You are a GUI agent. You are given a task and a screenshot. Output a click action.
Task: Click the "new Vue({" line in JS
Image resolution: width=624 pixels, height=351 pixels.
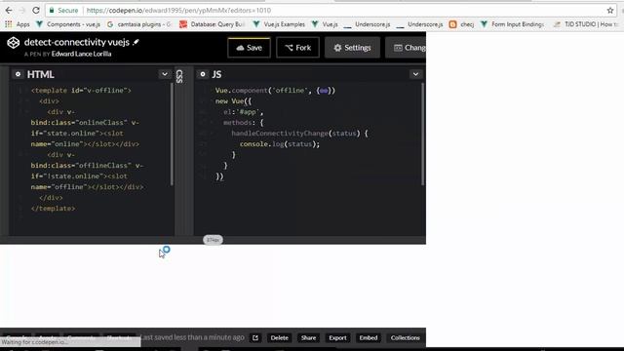click(x=233, y=101)
